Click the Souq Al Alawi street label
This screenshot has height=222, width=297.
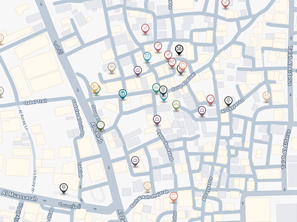(x=183, y=82)
